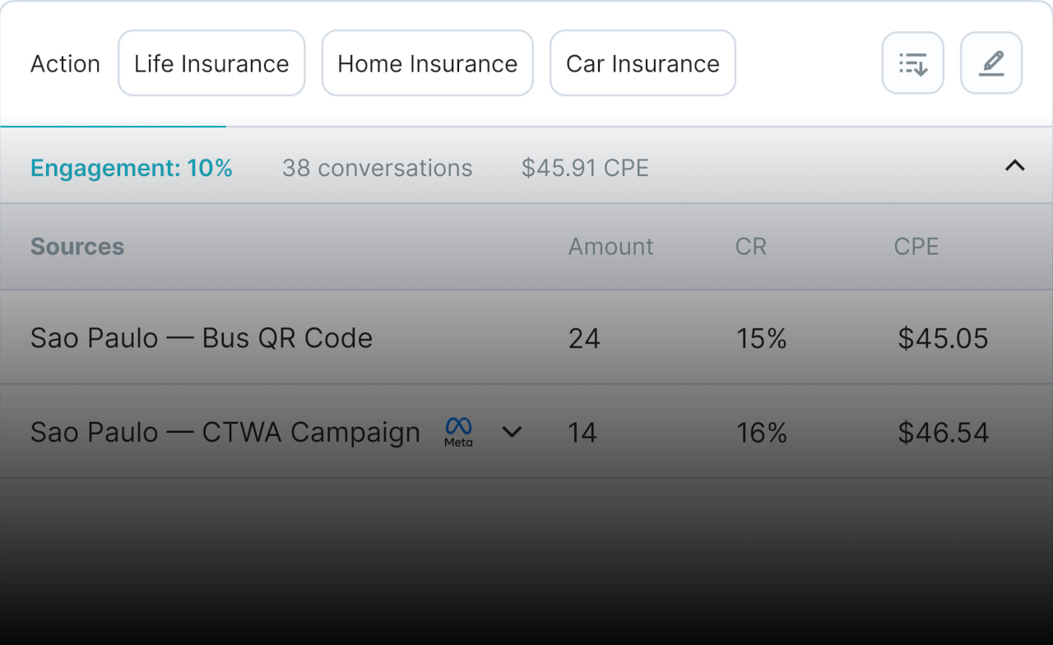1053x645 pixels.
Task: Expand the CTWA Campaign row chevron
Action: (512, 432)
